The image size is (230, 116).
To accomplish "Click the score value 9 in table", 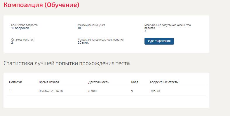I will (x=132, y=91).
